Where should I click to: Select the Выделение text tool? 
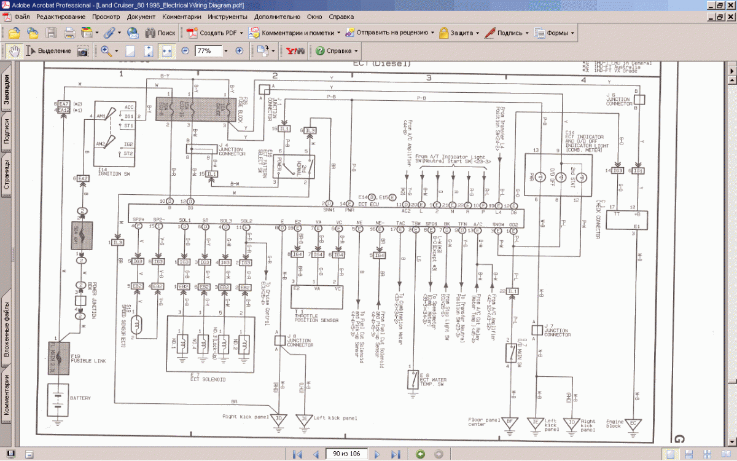pyautogui.click(x=49, y=51)
